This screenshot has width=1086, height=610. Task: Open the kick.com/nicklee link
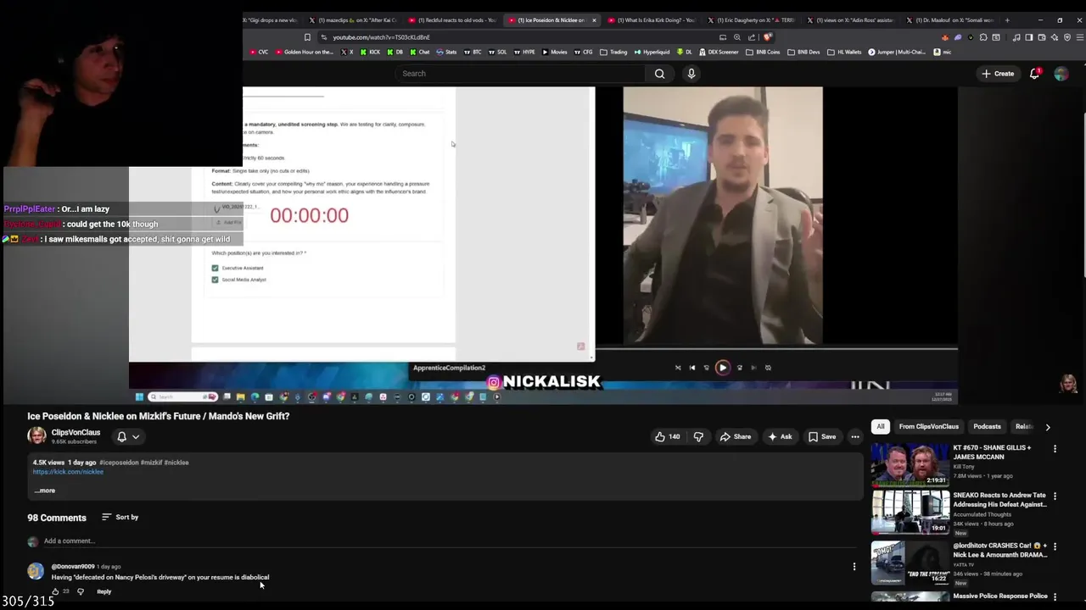(x=68, y=472)
